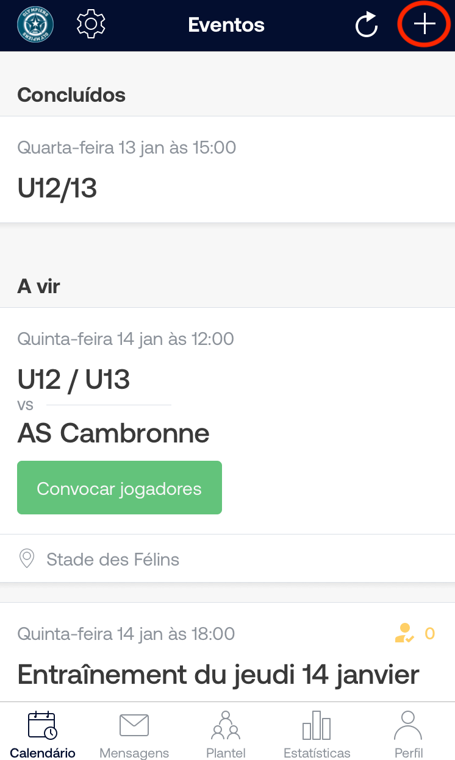Image resolution: width=455 pixels, height=760 pixels.
Task: Open Mensagens envelope icon
Action: [134, 725]
